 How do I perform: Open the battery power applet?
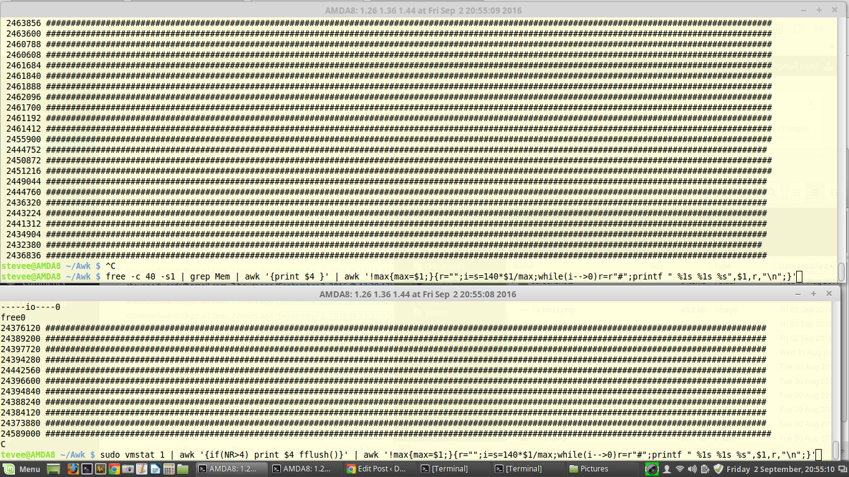click(705, 469)
